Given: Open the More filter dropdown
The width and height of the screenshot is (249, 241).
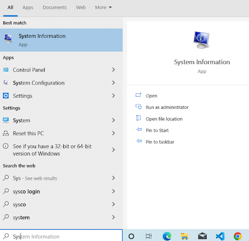Looking at the screenshot, I should pos(104,7).
